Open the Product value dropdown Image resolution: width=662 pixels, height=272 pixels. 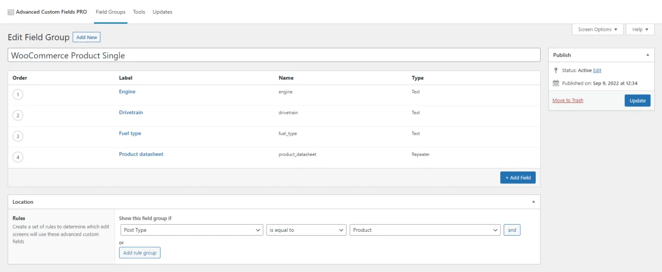pos(425,230)
